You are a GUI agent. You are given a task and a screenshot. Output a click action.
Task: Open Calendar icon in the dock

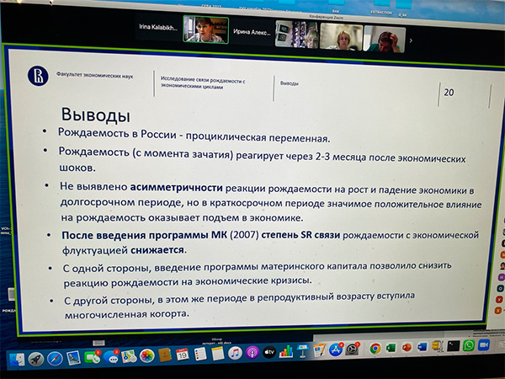click(183, 355)
